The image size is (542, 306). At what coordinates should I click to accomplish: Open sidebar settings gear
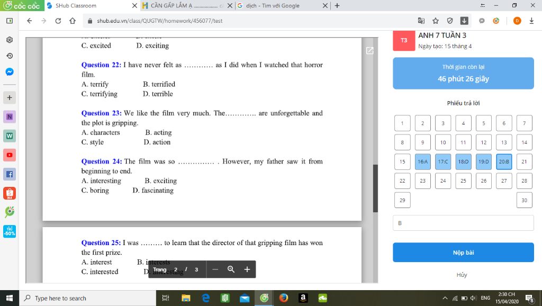point(10,40)
